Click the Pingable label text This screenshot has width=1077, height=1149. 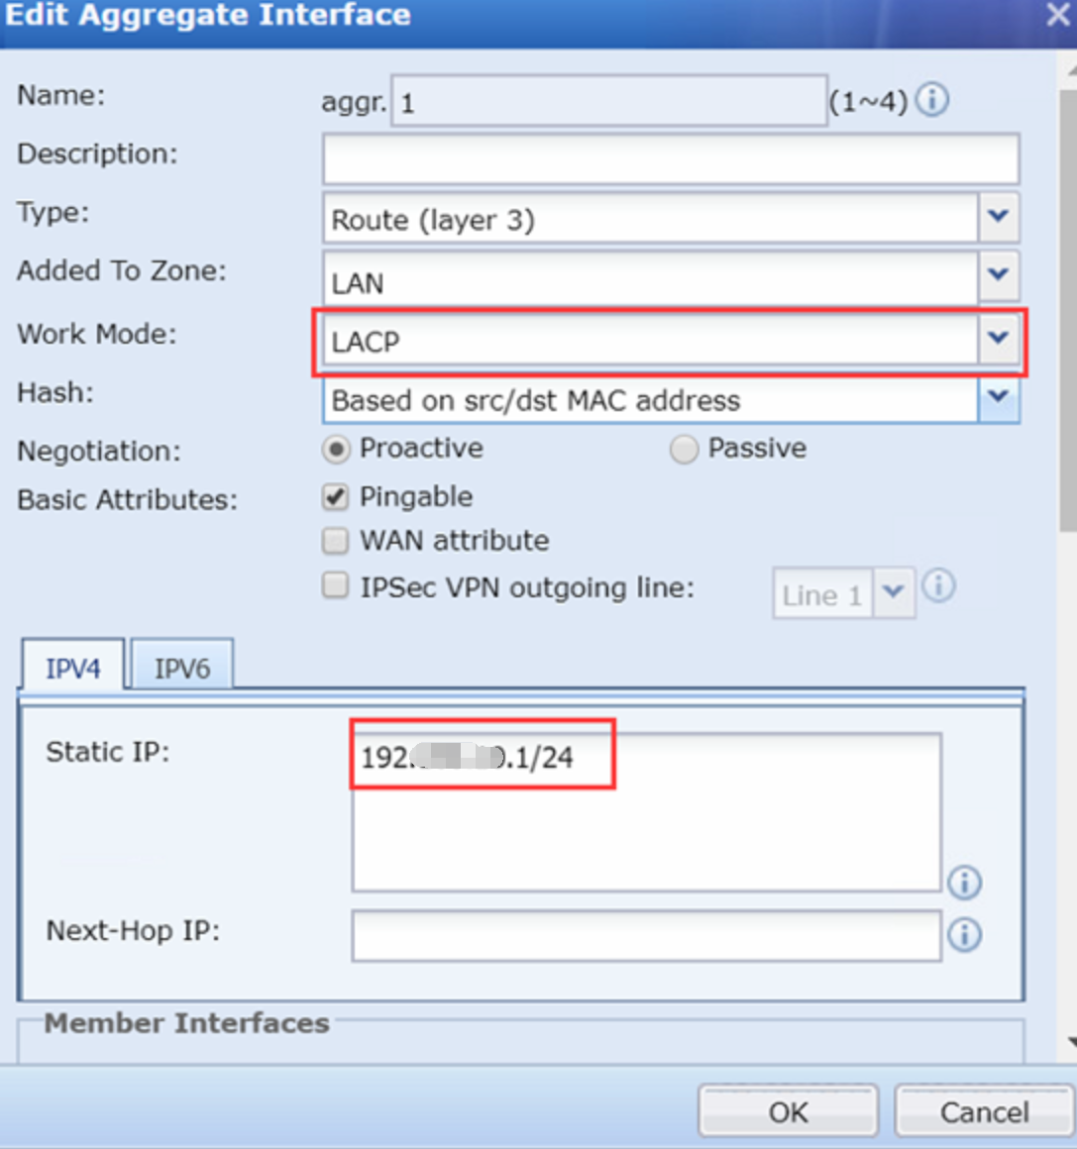click(x=416, y=497)
